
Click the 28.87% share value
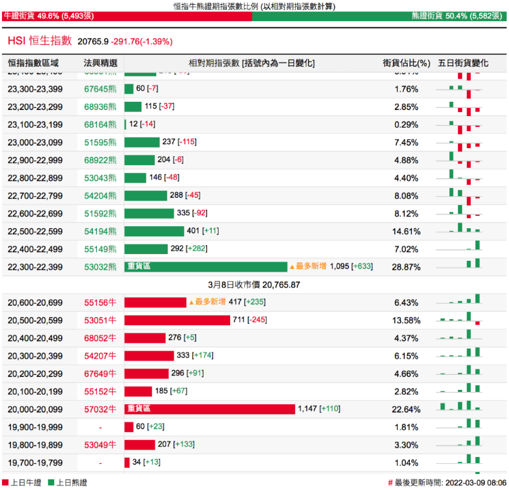(406, 267)
